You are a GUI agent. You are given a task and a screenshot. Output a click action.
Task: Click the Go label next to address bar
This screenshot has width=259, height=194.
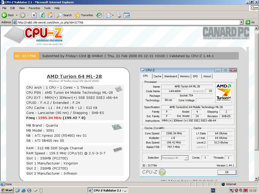253,22
